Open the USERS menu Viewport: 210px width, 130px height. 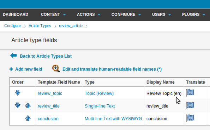tap(158, 14)
